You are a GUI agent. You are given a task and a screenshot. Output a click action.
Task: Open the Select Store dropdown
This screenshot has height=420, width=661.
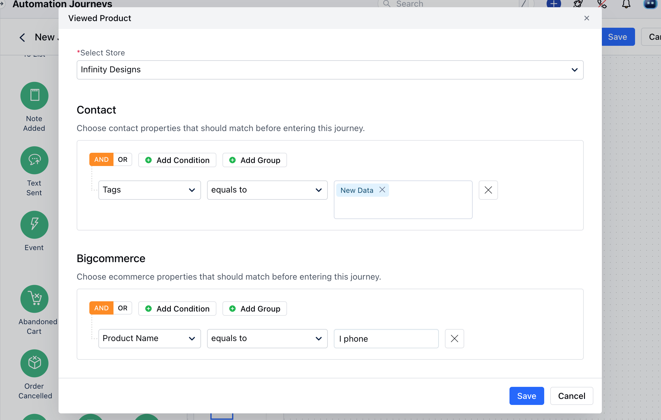330,70
